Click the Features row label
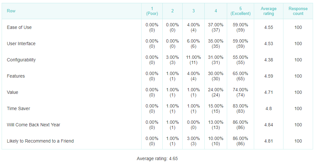The width and height of the screenshot is (315, 164). click(x=16, y=76)
